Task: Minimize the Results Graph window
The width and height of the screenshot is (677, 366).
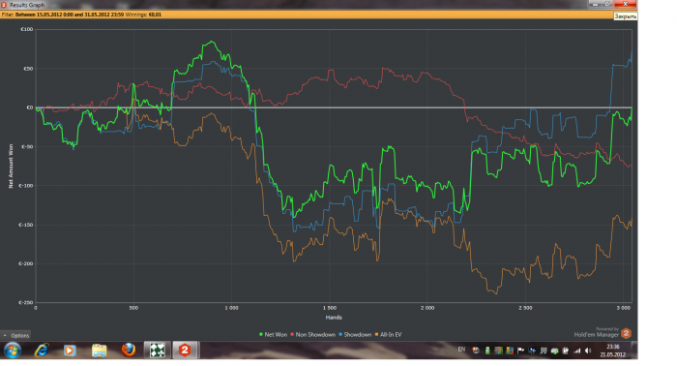Action: tap(595, 4)
